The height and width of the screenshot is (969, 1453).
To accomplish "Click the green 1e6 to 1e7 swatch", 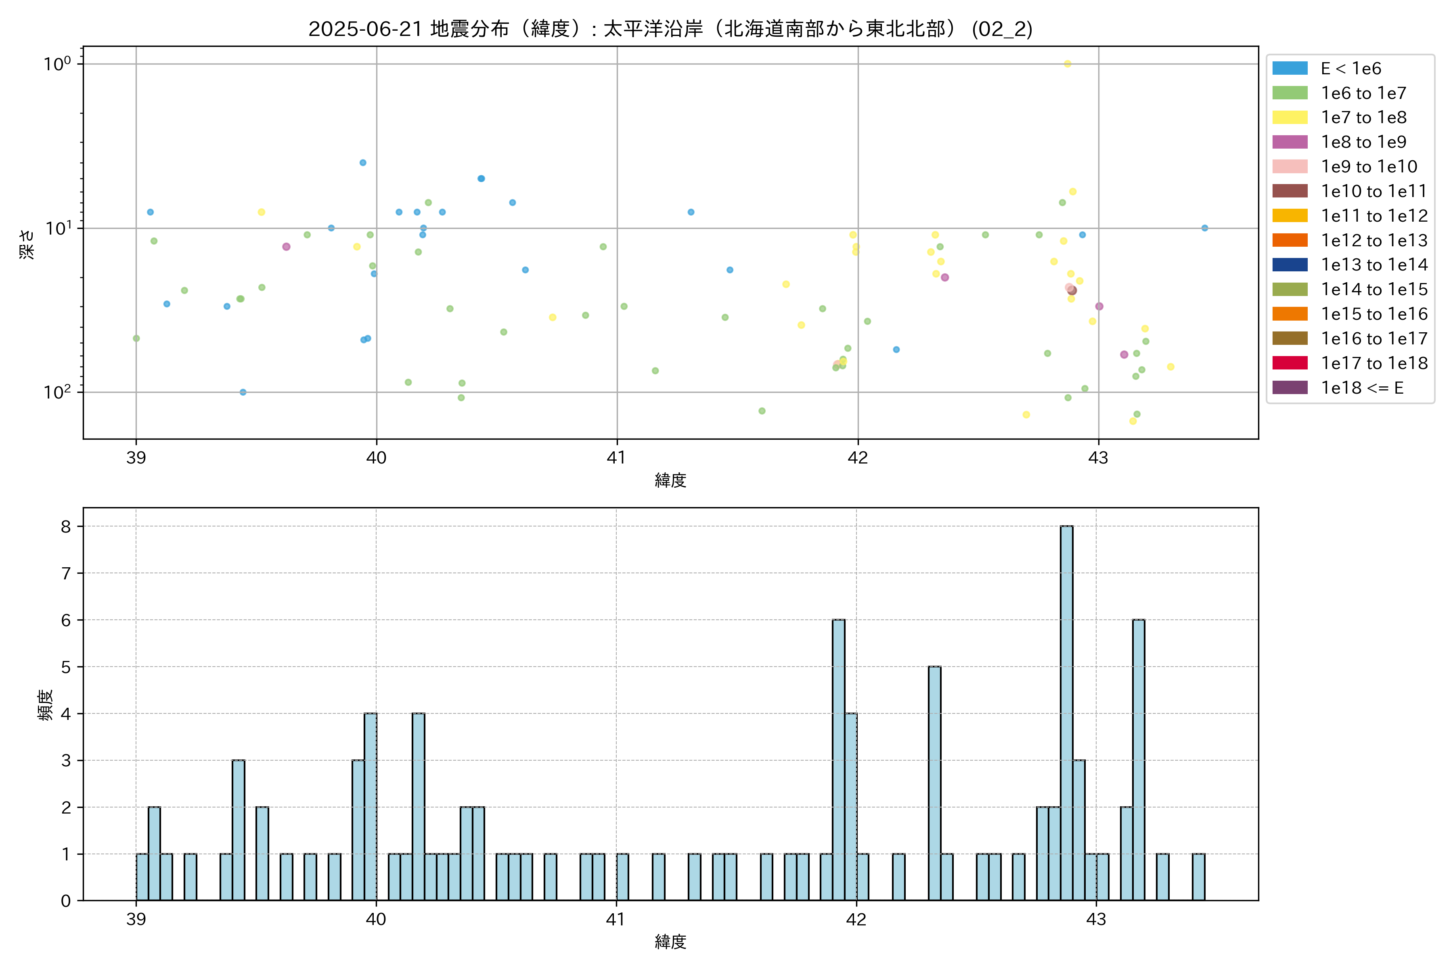I will 1289,93.
